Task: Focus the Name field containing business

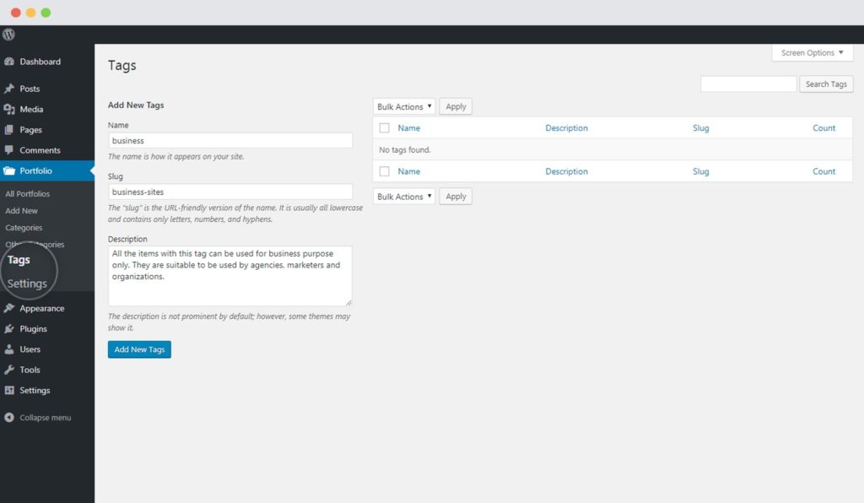Action: pyautogui.click(x=230, y=140)
